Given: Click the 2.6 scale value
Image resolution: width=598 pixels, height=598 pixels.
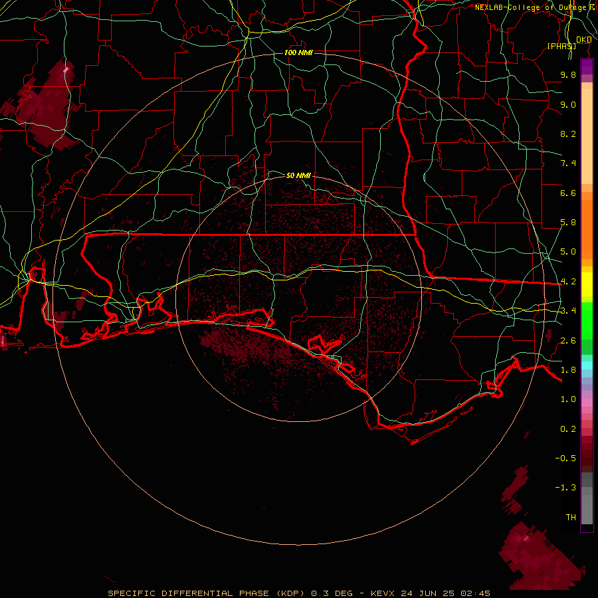Looking at the screenshot, I should click(568, 341).
